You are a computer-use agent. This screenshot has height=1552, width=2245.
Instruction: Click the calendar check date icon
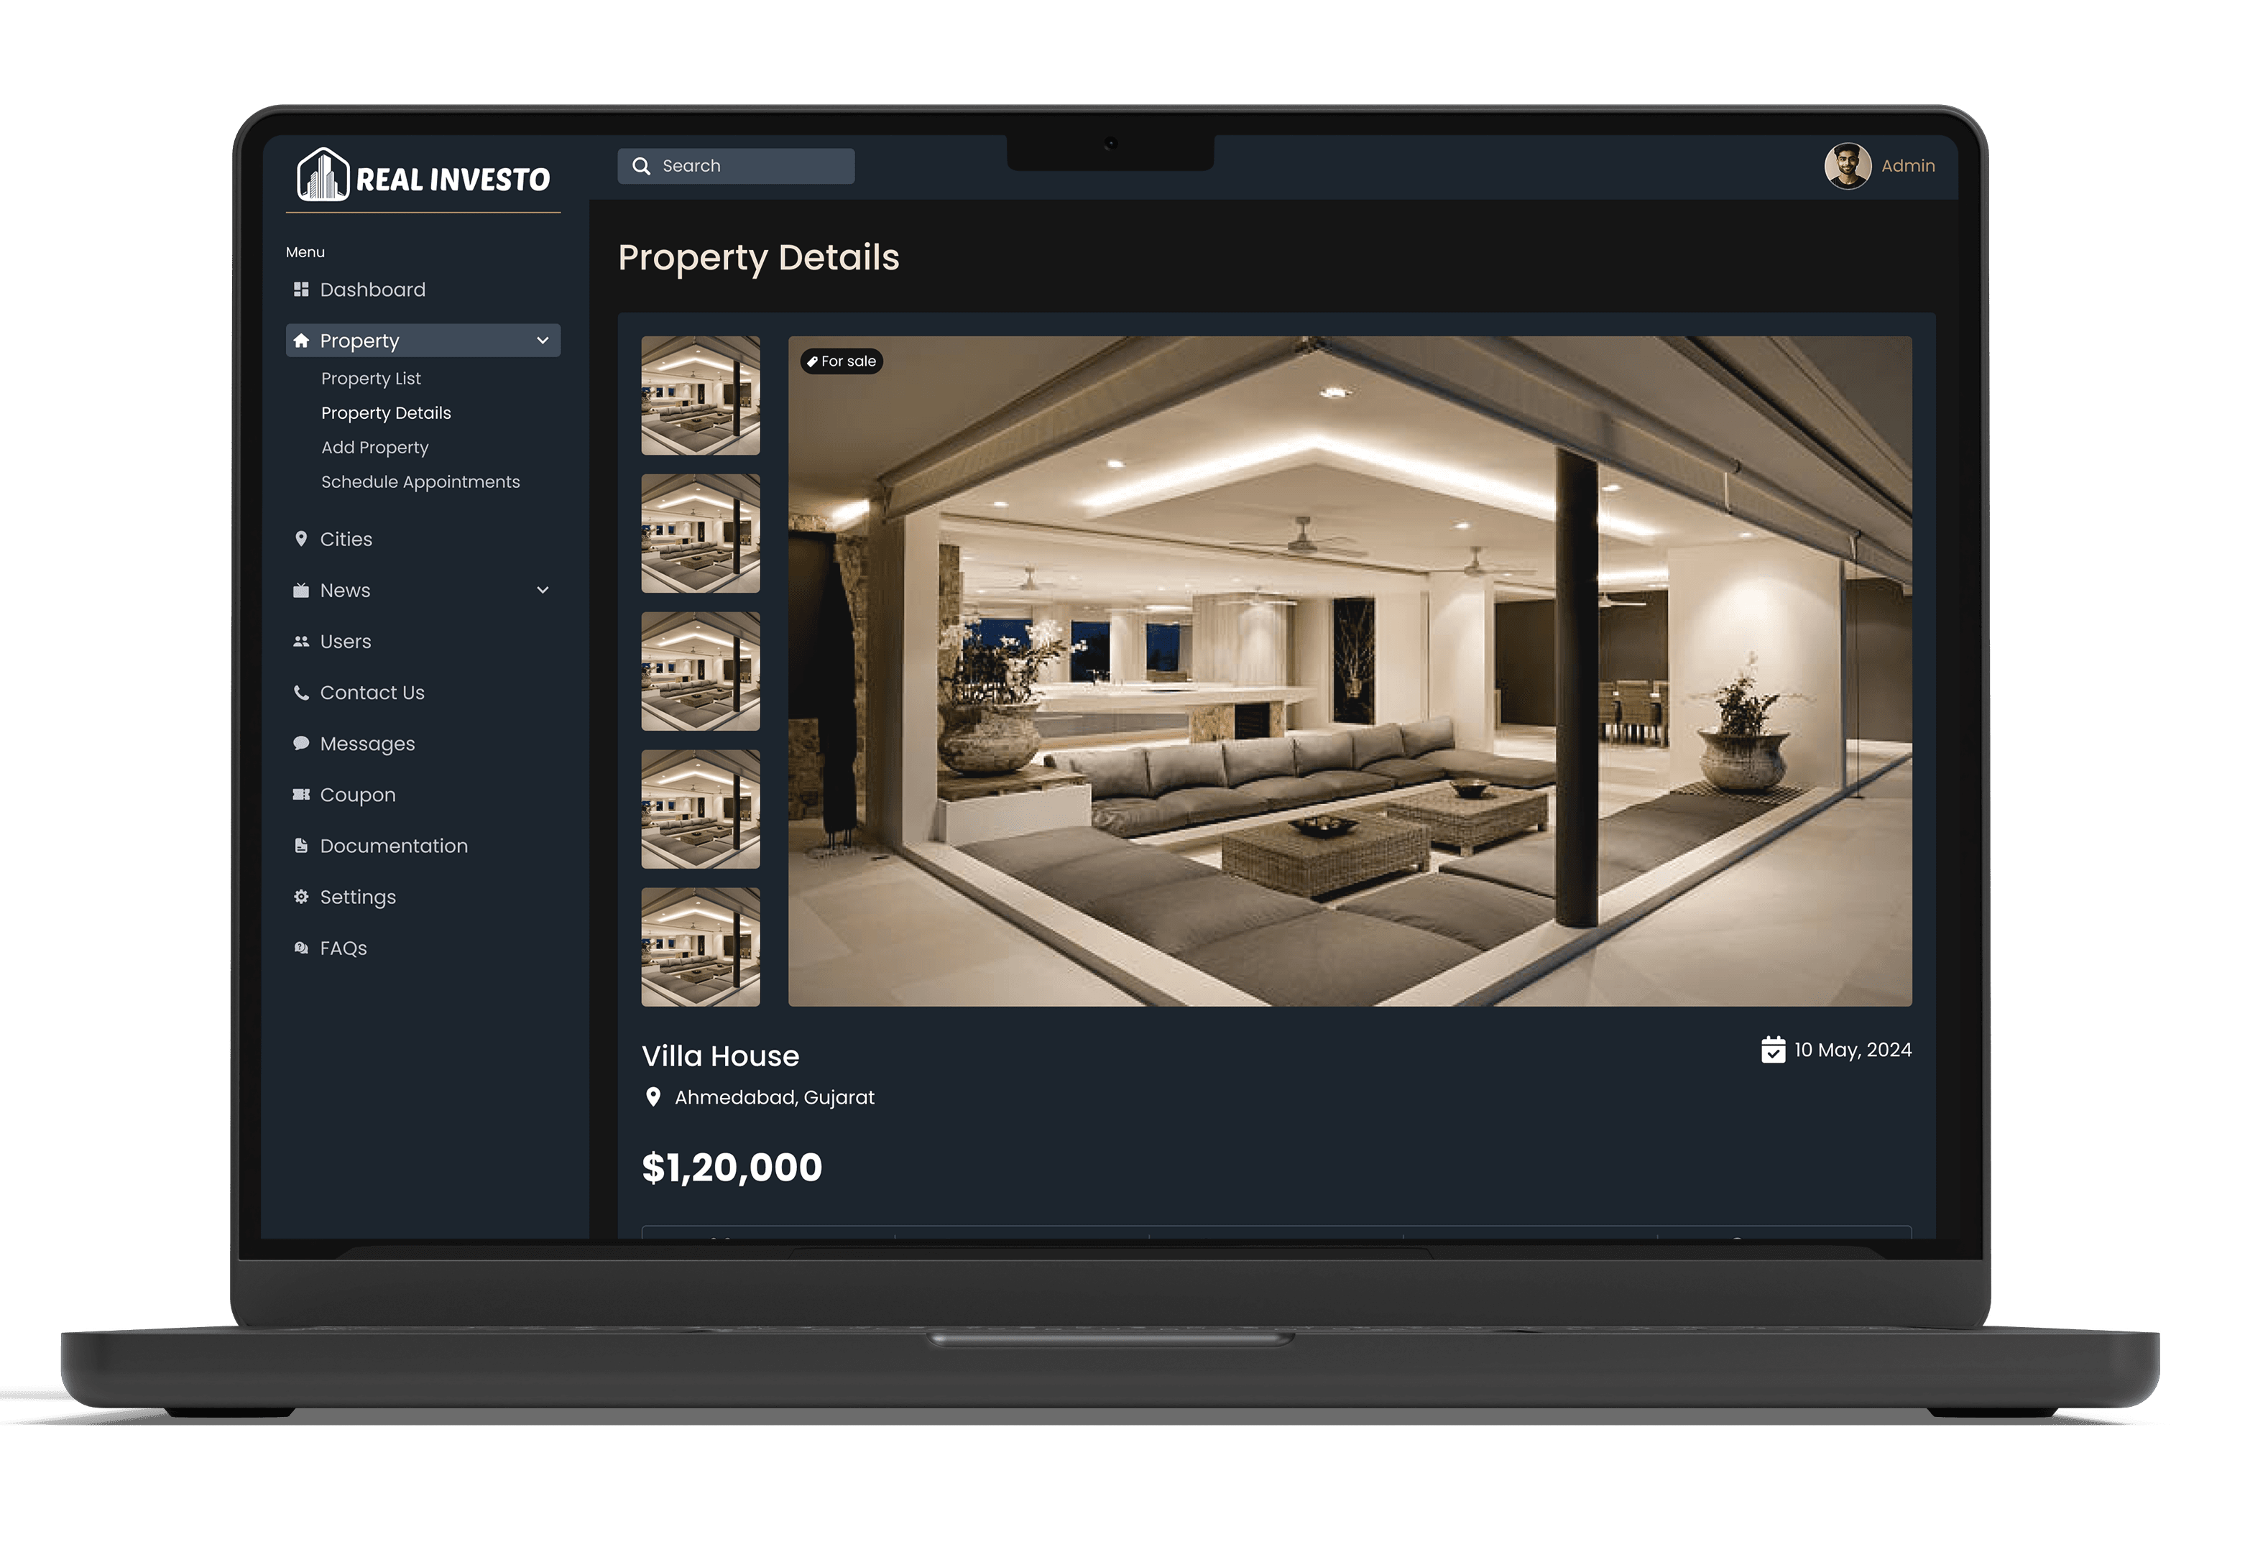pos(1772,1051)
